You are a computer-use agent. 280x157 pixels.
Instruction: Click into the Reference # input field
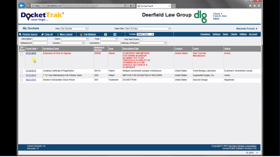(40, 43)
